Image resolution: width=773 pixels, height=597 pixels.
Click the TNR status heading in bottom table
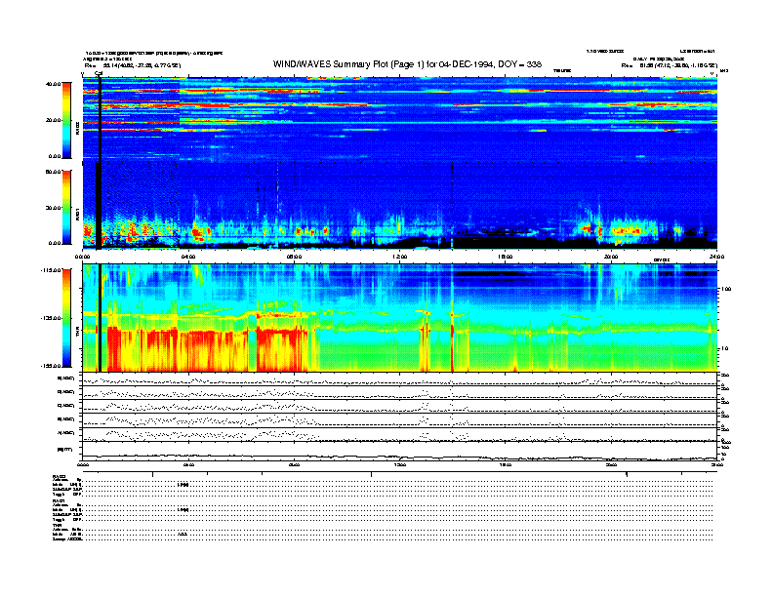coord(57,525)
